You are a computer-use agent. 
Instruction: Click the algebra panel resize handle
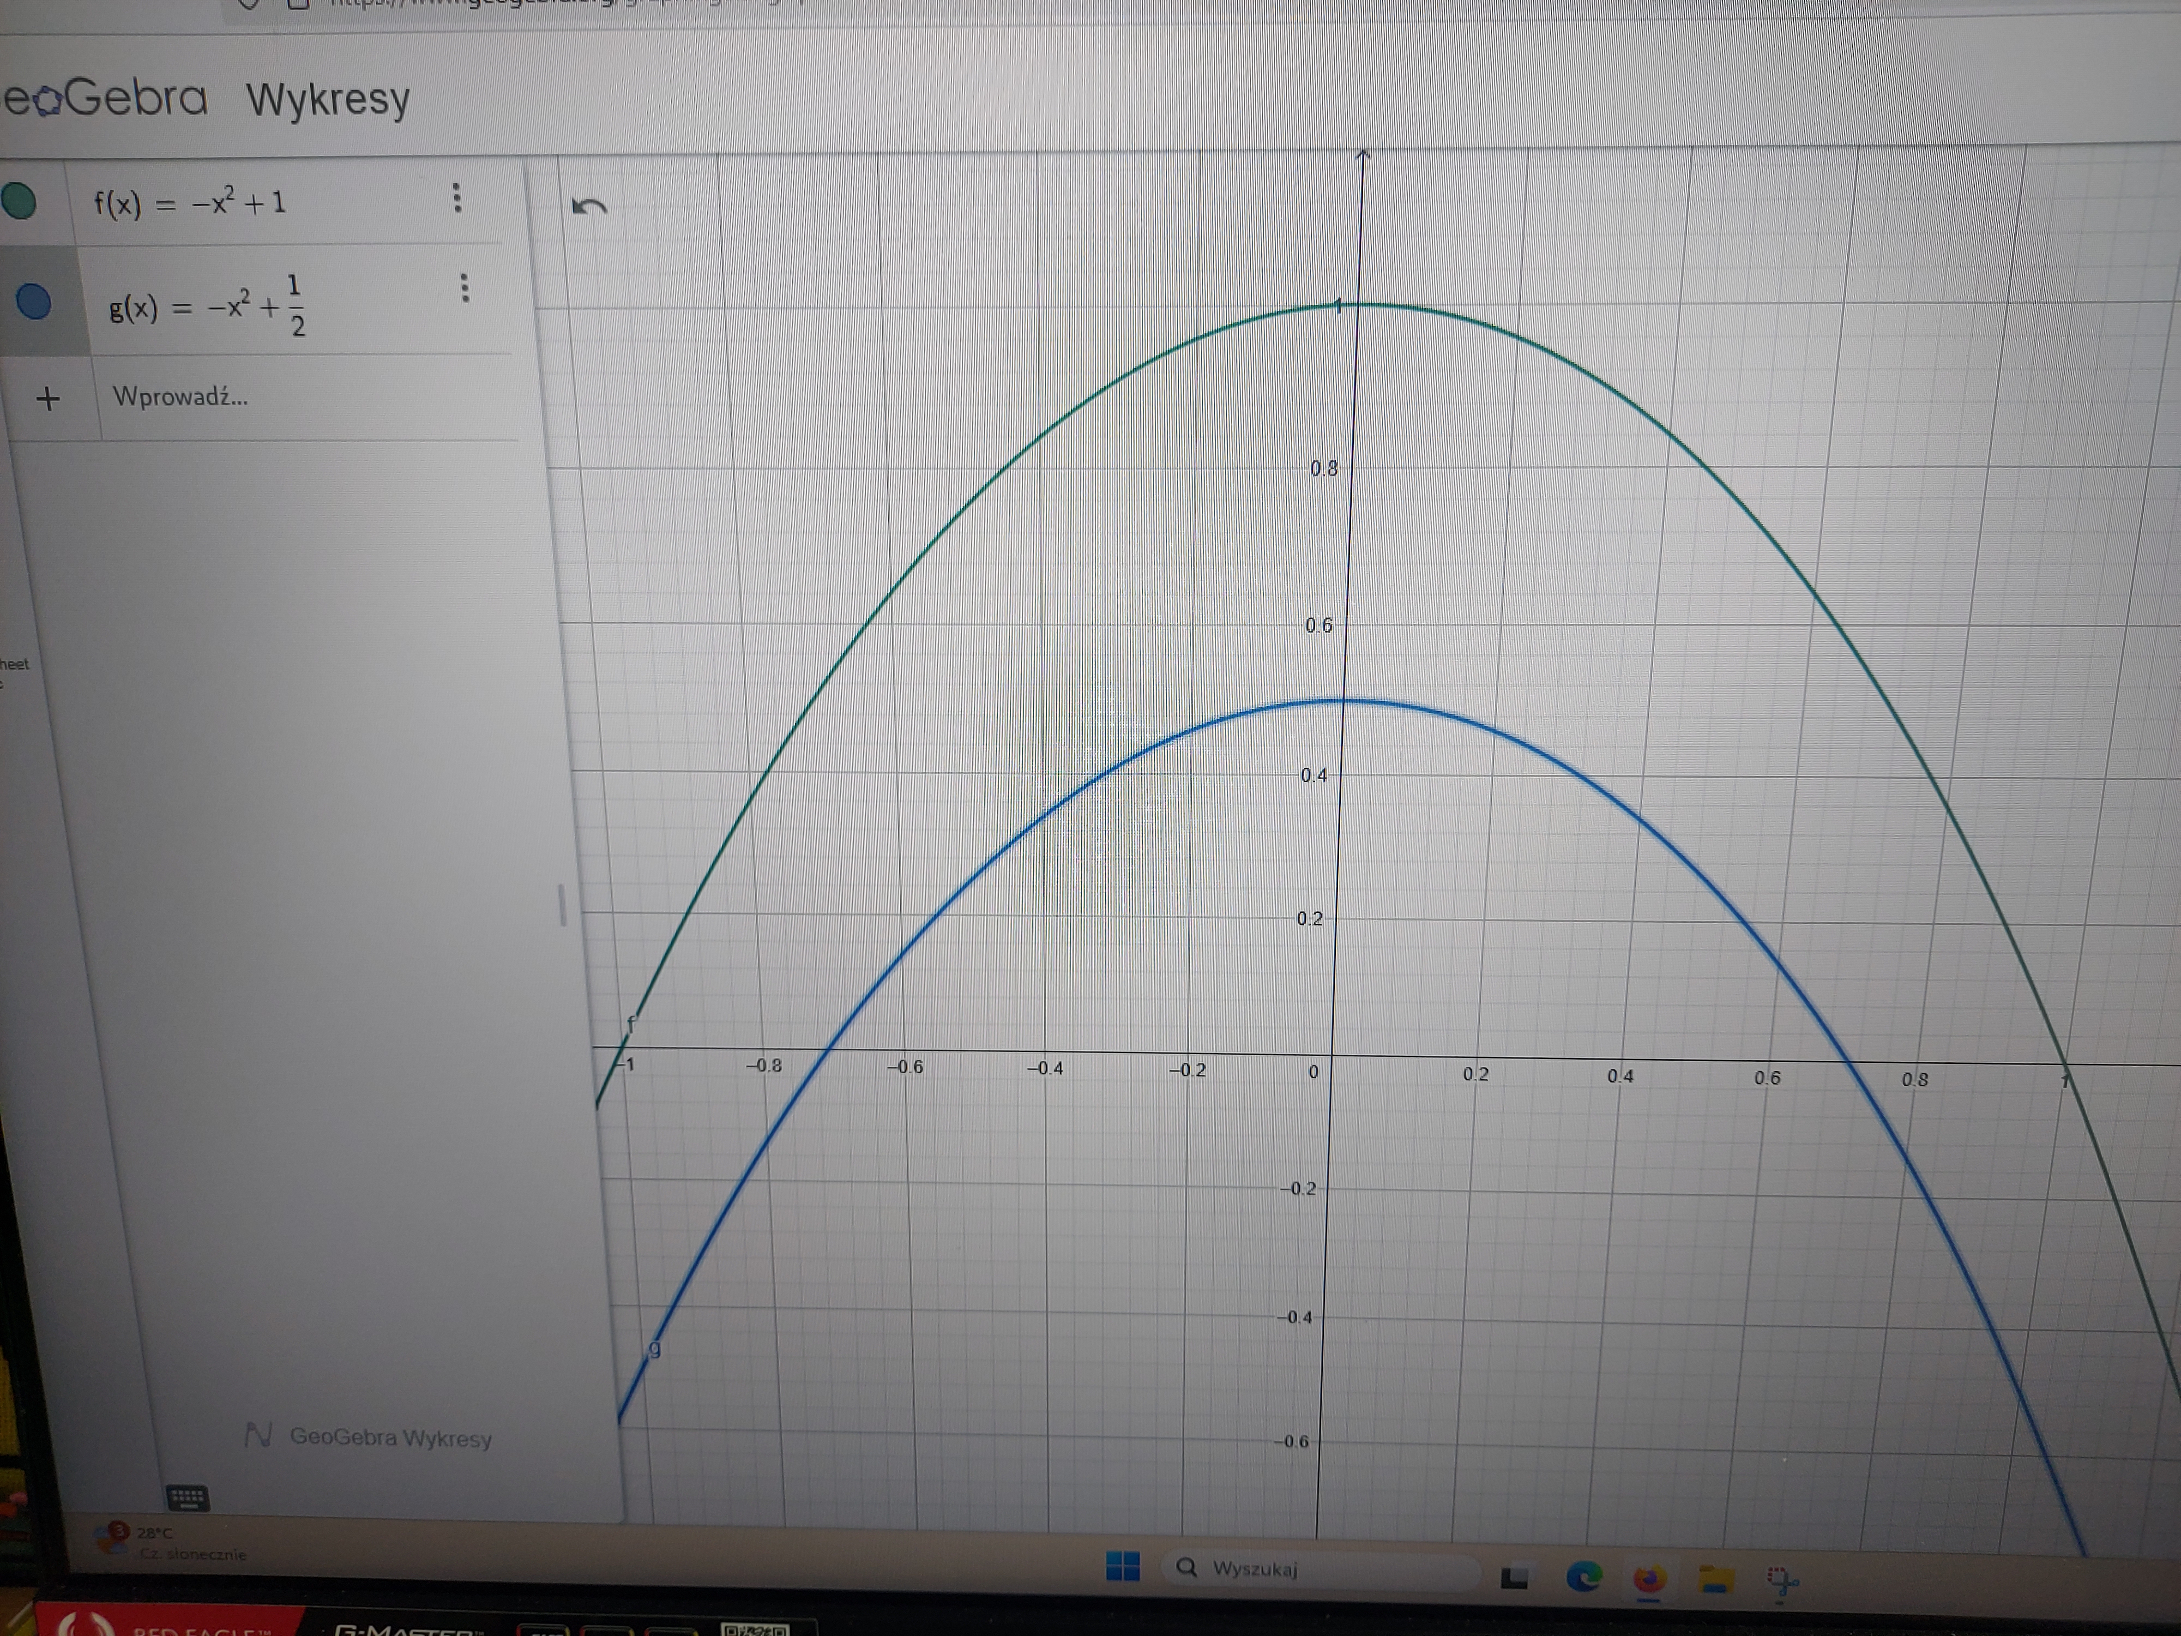click(563, 904)
